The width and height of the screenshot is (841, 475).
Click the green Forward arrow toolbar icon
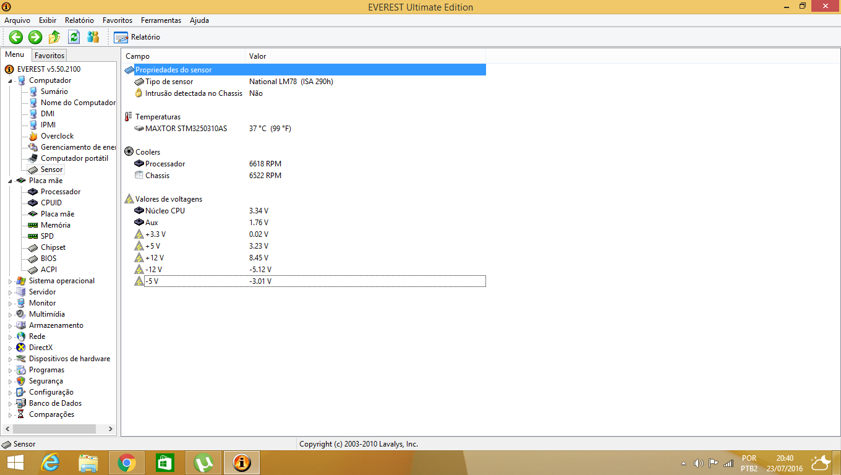tap(35, 37)
